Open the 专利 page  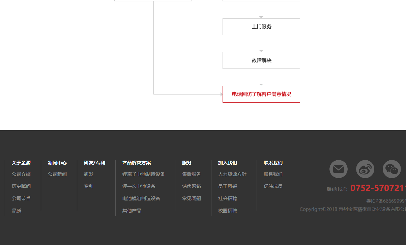coord(89,186)
